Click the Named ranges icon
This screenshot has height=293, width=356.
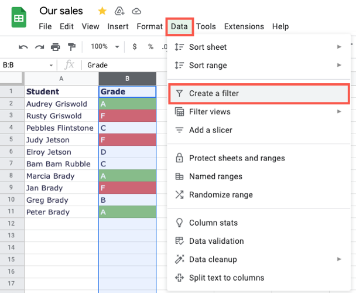coord(179,176)
